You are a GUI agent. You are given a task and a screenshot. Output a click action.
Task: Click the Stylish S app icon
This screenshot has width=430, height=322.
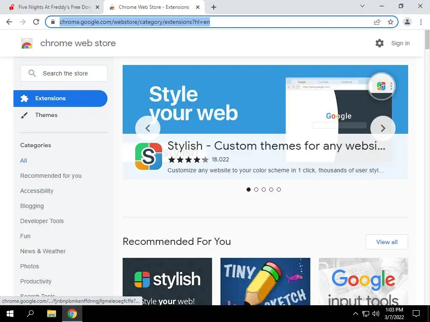point(149,156)
